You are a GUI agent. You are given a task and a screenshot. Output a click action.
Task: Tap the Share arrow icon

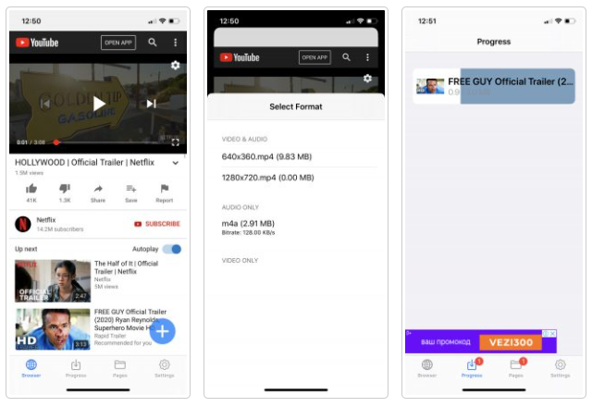98,189
